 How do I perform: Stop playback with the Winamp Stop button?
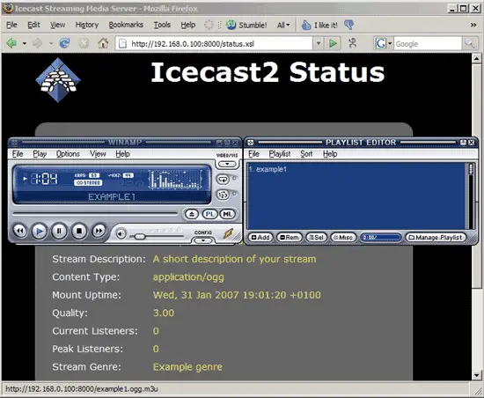[x=79, y=231]
